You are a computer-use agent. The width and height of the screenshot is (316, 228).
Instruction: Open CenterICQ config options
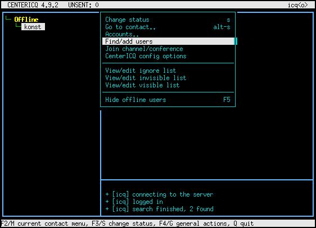click(168, 56)
